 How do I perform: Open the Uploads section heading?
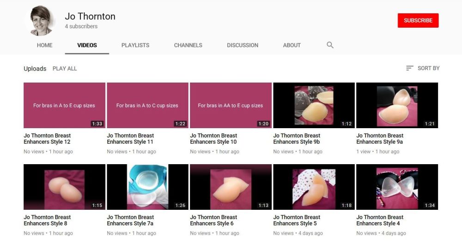(35, 69)
